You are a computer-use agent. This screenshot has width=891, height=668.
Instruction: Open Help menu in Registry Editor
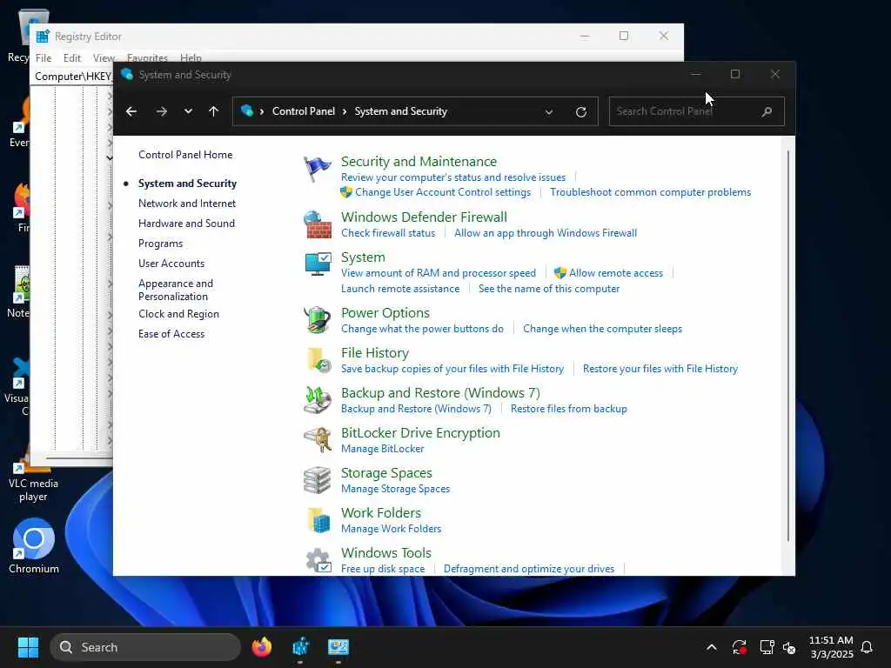(x=191, y=58)
